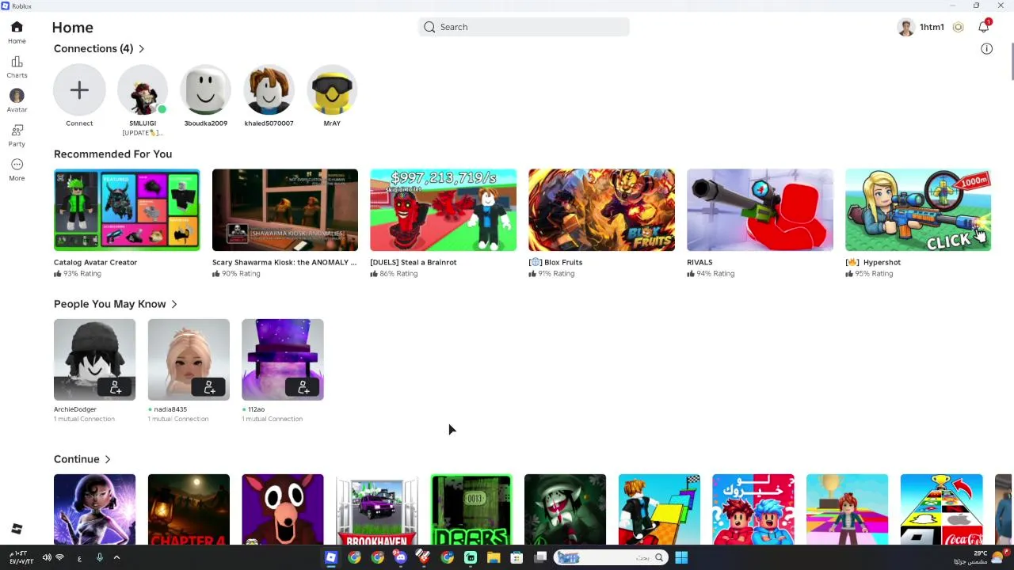This screenshot has height=570, width=1014.
Task: Click the microphone tray icon
Action: pyautogui.click(x=99, y=557)
